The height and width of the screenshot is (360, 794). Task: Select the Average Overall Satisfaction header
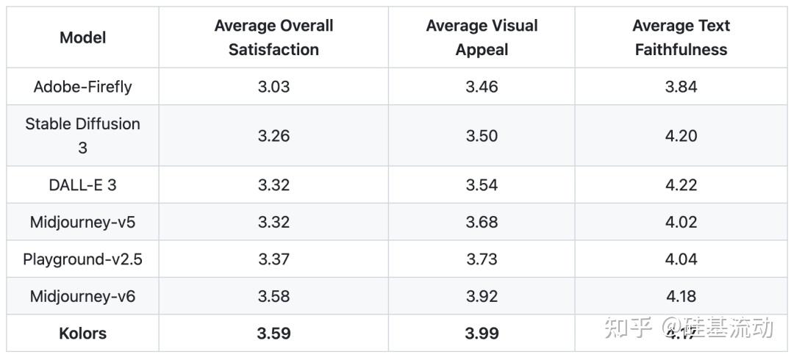273,37
